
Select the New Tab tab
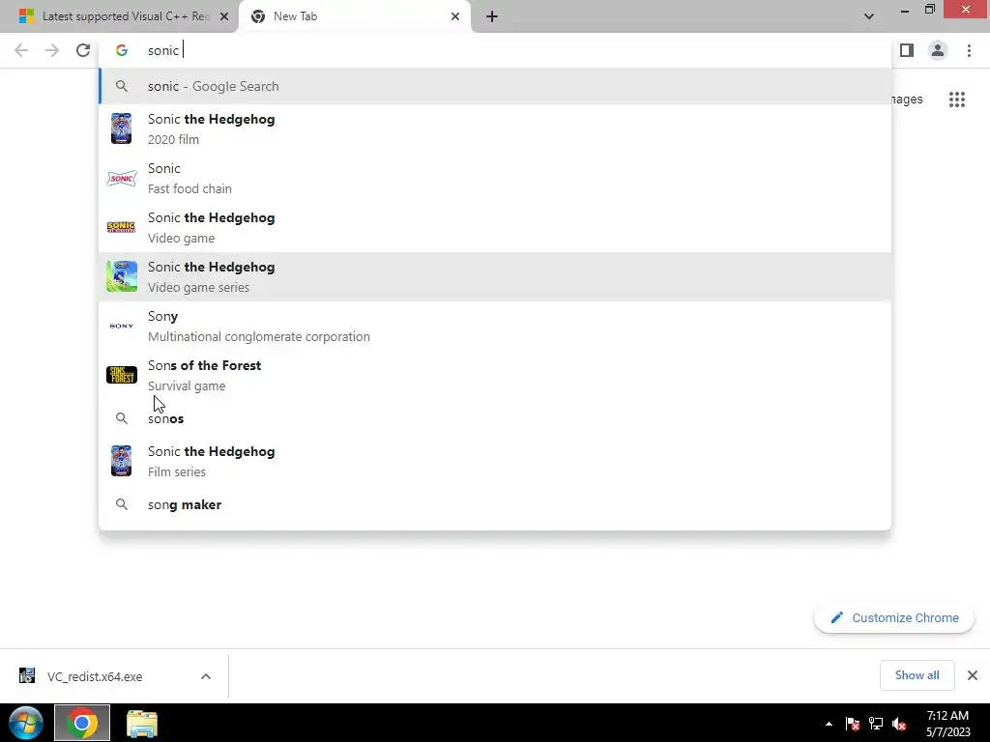355,16
